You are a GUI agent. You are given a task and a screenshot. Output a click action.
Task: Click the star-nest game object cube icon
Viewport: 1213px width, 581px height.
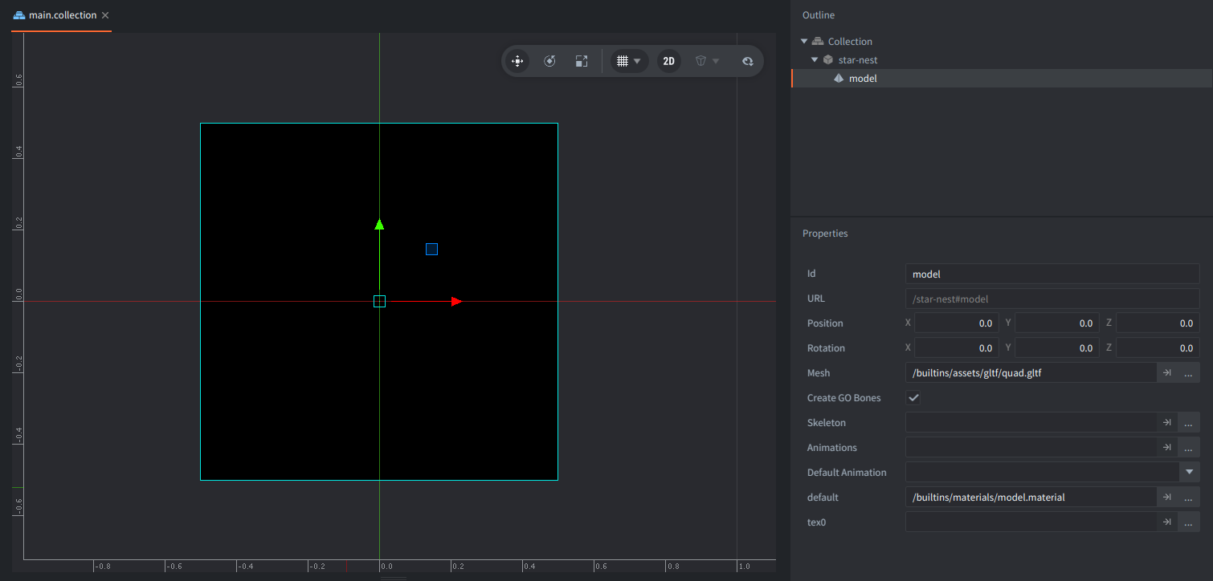point(828,60)
